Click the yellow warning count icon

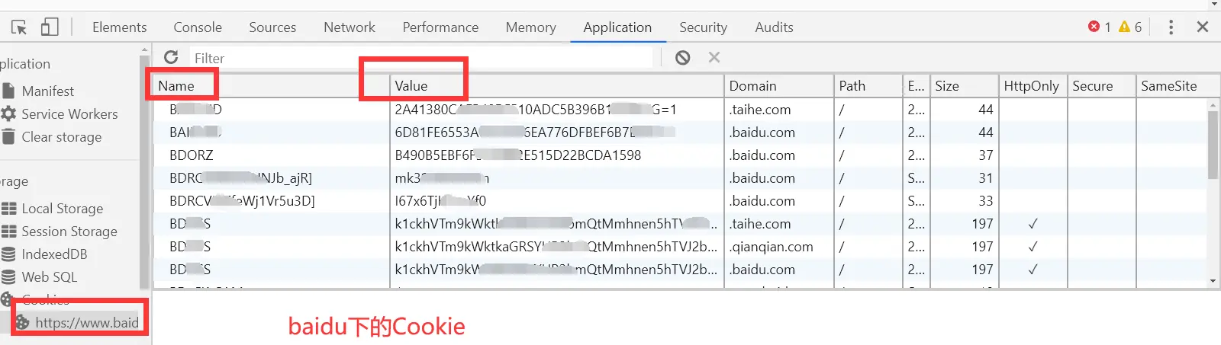click(1124, 27)
